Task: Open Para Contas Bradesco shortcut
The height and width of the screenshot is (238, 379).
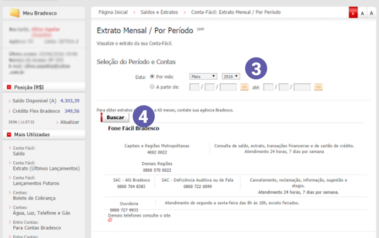Action: [x=37, y=228]
